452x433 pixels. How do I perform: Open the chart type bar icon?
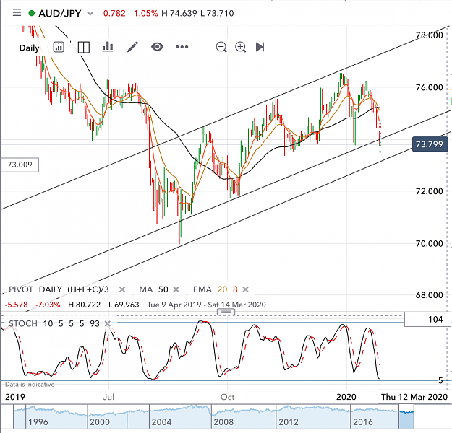click(108, 47)
